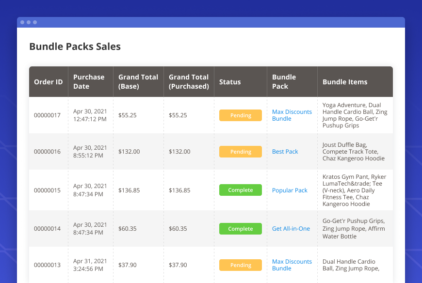Click the Bundle Items column header
422x283 pixels.
(345, 82)
